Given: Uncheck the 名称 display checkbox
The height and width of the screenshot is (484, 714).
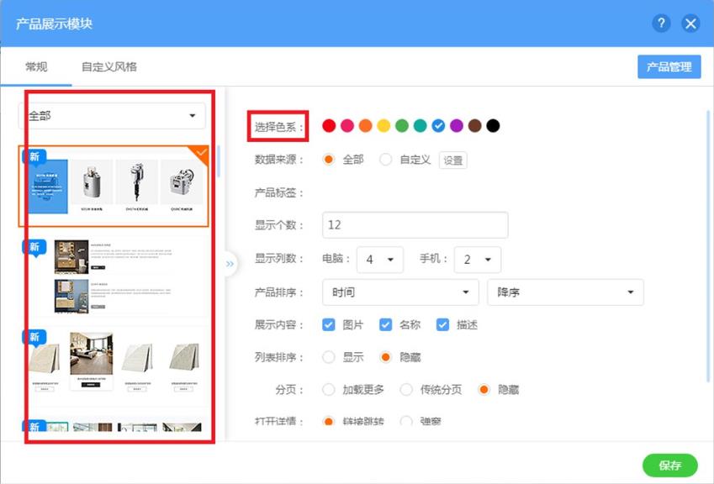Looking at the screenshot, I should (x=385, y=324).
